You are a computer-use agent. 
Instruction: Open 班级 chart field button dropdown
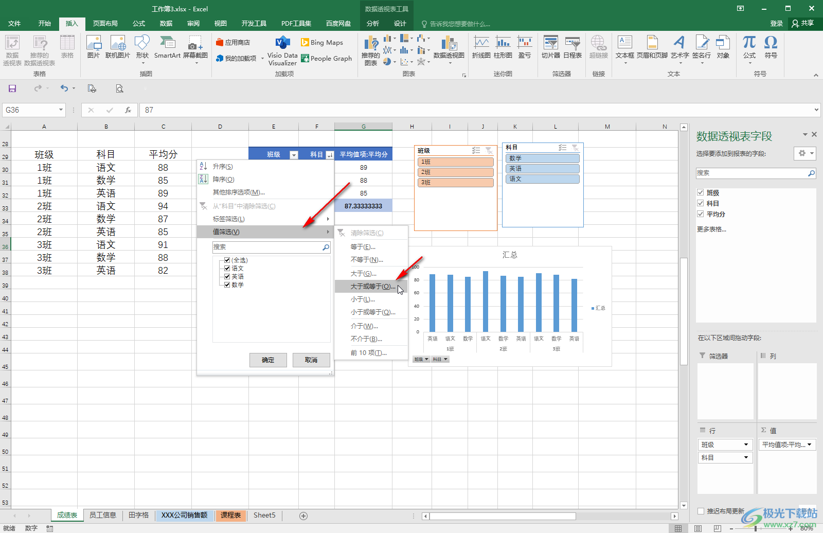[421, 360]
